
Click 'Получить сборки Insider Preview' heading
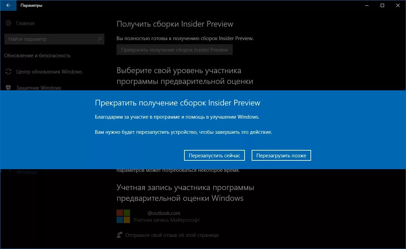click(x=175, y=24)
